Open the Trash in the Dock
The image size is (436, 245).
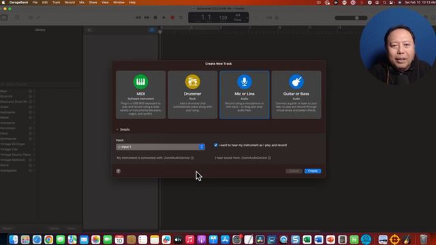pos(423,239)
